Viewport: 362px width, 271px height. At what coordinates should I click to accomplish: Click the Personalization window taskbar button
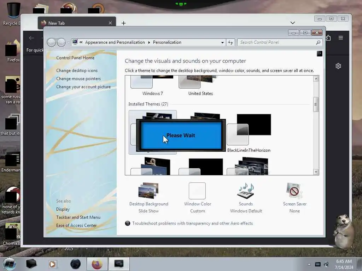click(119, 264)
